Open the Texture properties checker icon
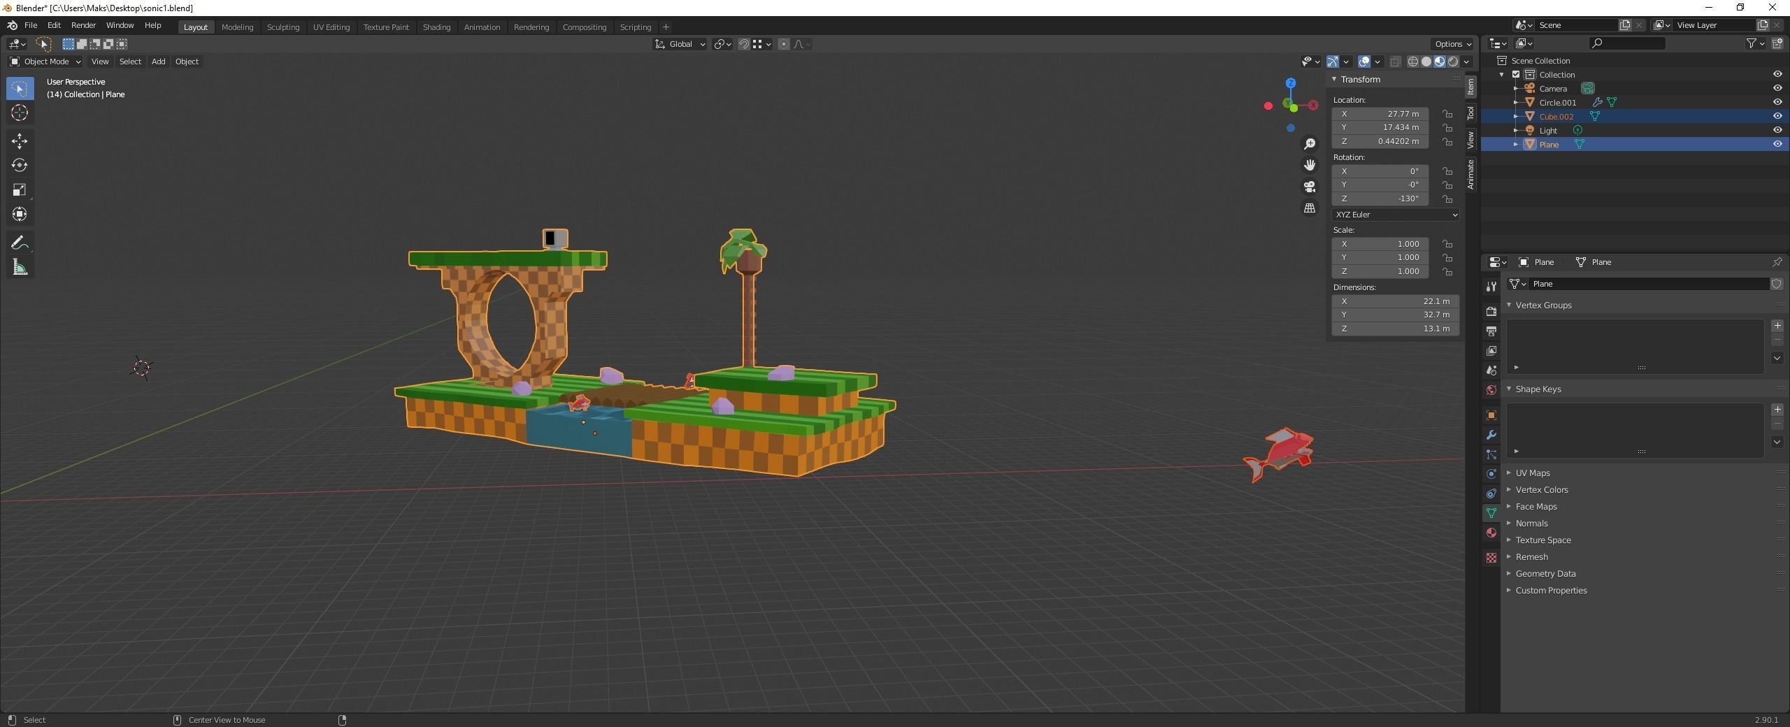This screenshot has height=727, width=1790. point(1491,558)
